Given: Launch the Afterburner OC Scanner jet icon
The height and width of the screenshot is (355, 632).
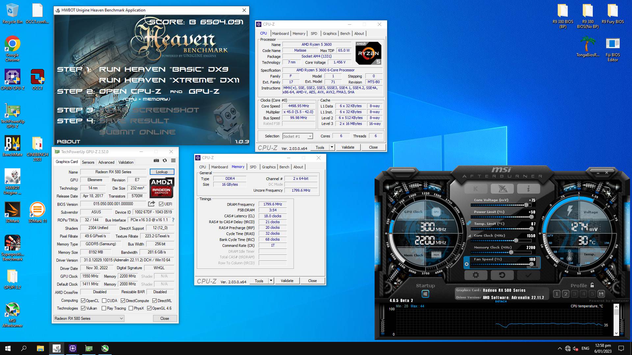Looking at the screenshot, I should pos(502,189).
